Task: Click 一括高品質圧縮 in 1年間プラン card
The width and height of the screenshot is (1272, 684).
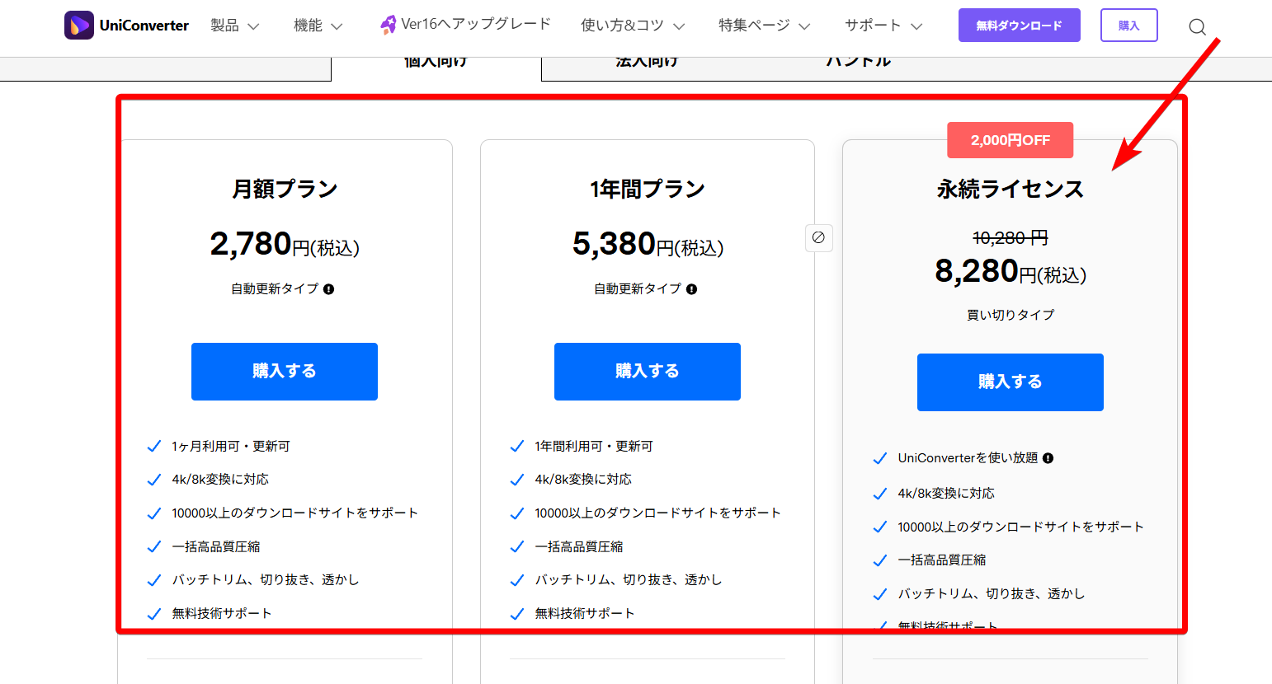Action: point(579,547)
